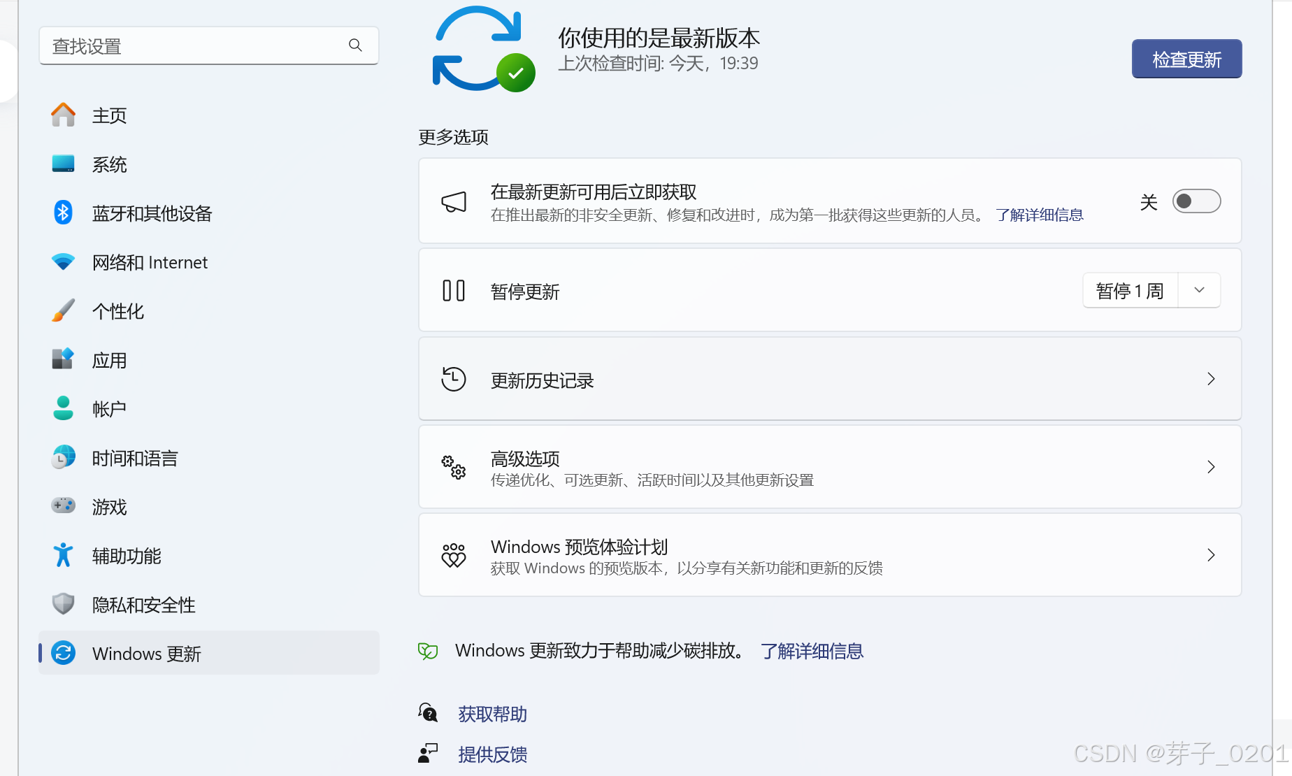Expand Windows 预览体验计划 chevron
The image size is (1292, 776).
[1212, 555]
